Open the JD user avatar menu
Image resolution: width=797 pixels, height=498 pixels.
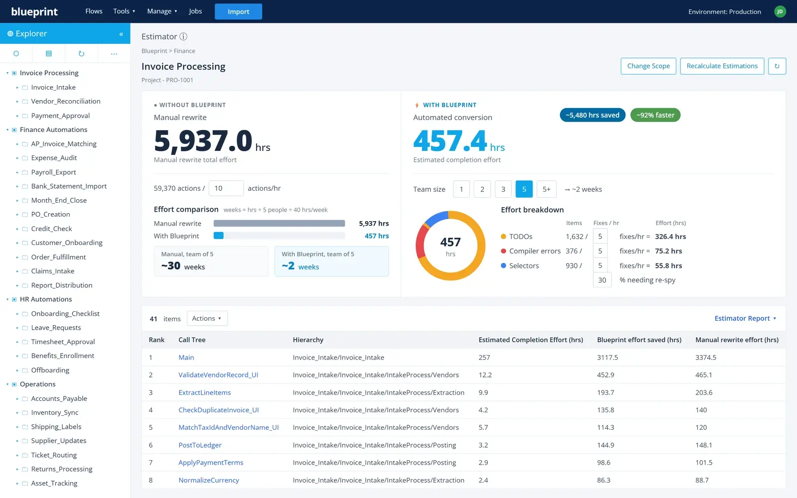780,11
